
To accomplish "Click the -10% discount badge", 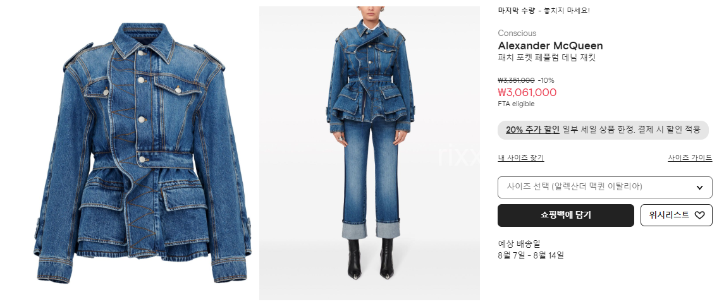I will tap(546, 80).
